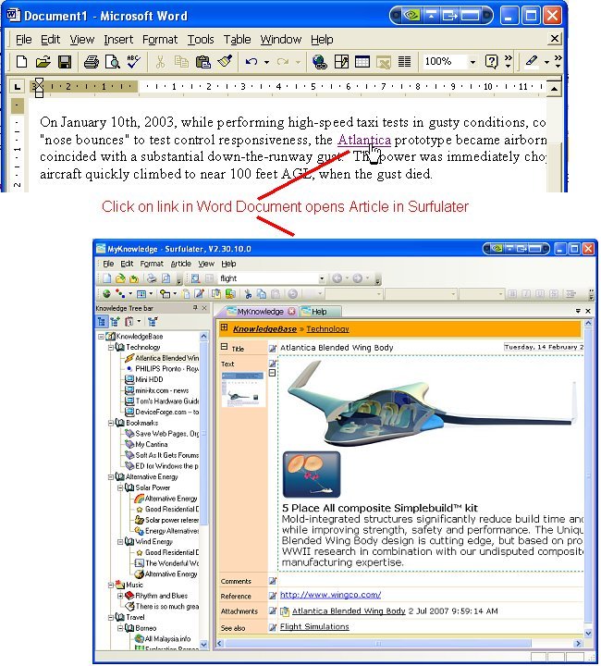Collapse the Solar Power folder in tree
This screenshot has height=666, width=601.
point(120,487)
